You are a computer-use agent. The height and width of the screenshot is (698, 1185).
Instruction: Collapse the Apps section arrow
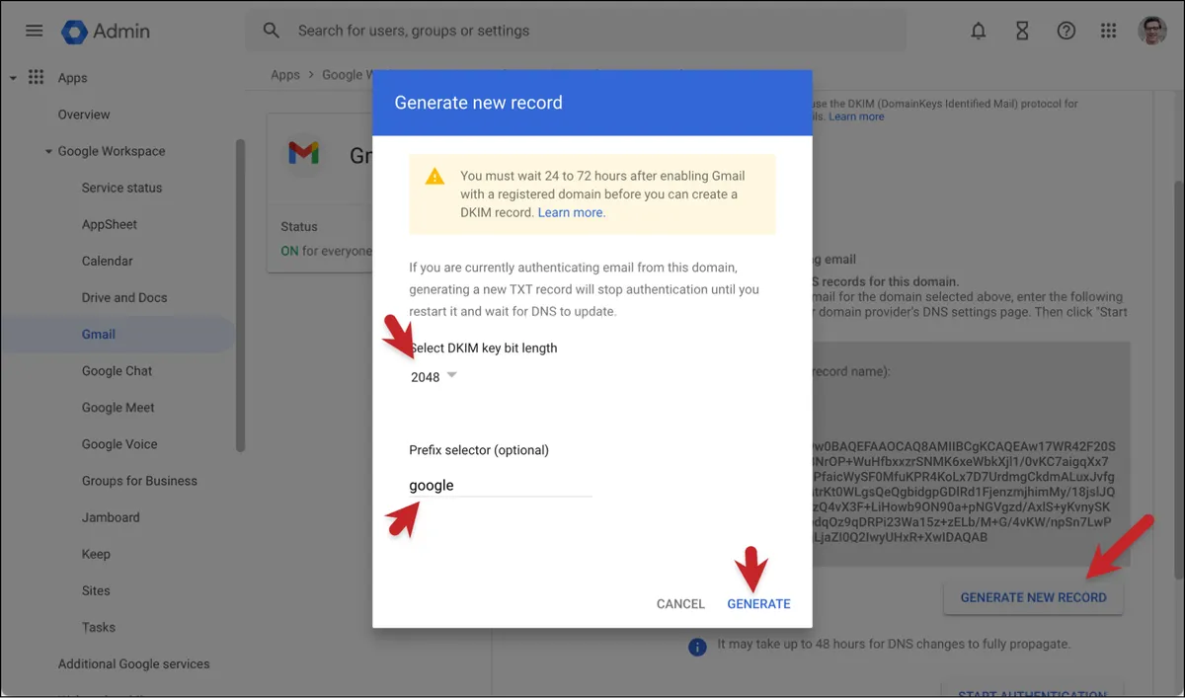(x=13, y=77)
